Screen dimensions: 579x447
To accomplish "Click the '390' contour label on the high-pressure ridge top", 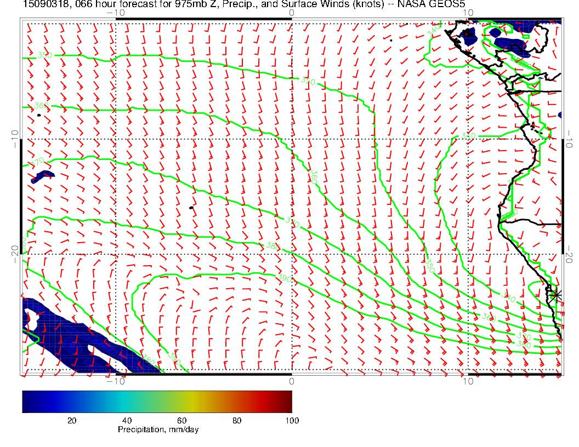I will pyautogui.click(x=285, y=278).
